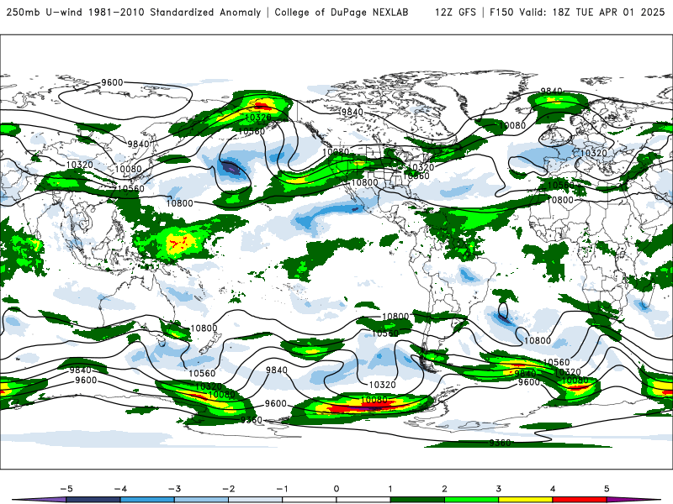The height and width of the screenshot is (504, 673).
Task: Click the 10080 contour label over western North America
Action: pyautogui.click(x=336, y=152)
